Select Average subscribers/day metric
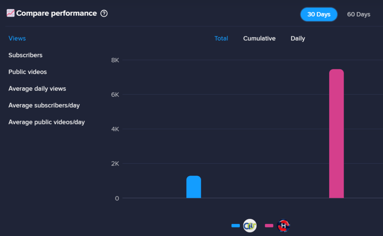The image size is (383, 236). (44, 105)
